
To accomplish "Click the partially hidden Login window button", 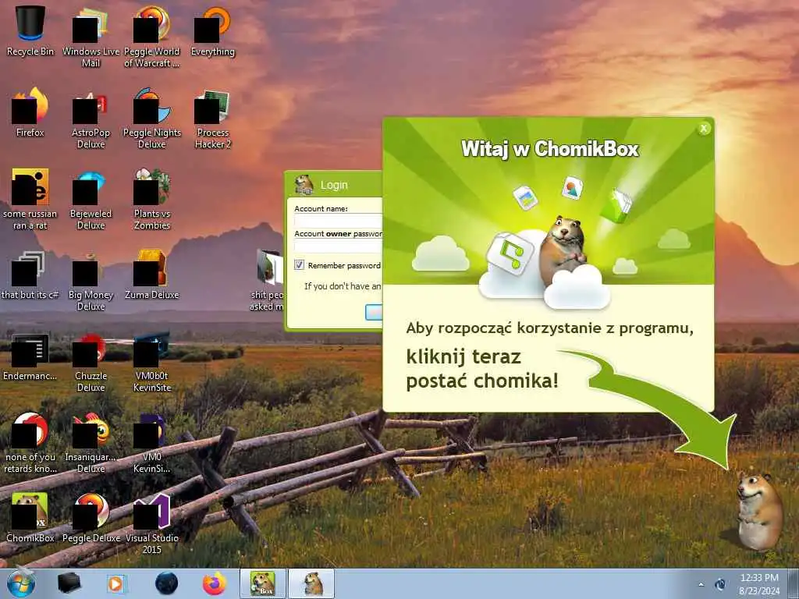I will [x=374, y=312].
